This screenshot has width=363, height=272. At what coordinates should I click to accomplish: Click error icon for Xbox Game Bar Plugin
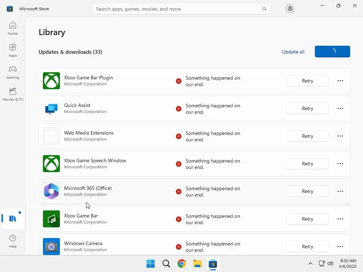click(179, 81)
